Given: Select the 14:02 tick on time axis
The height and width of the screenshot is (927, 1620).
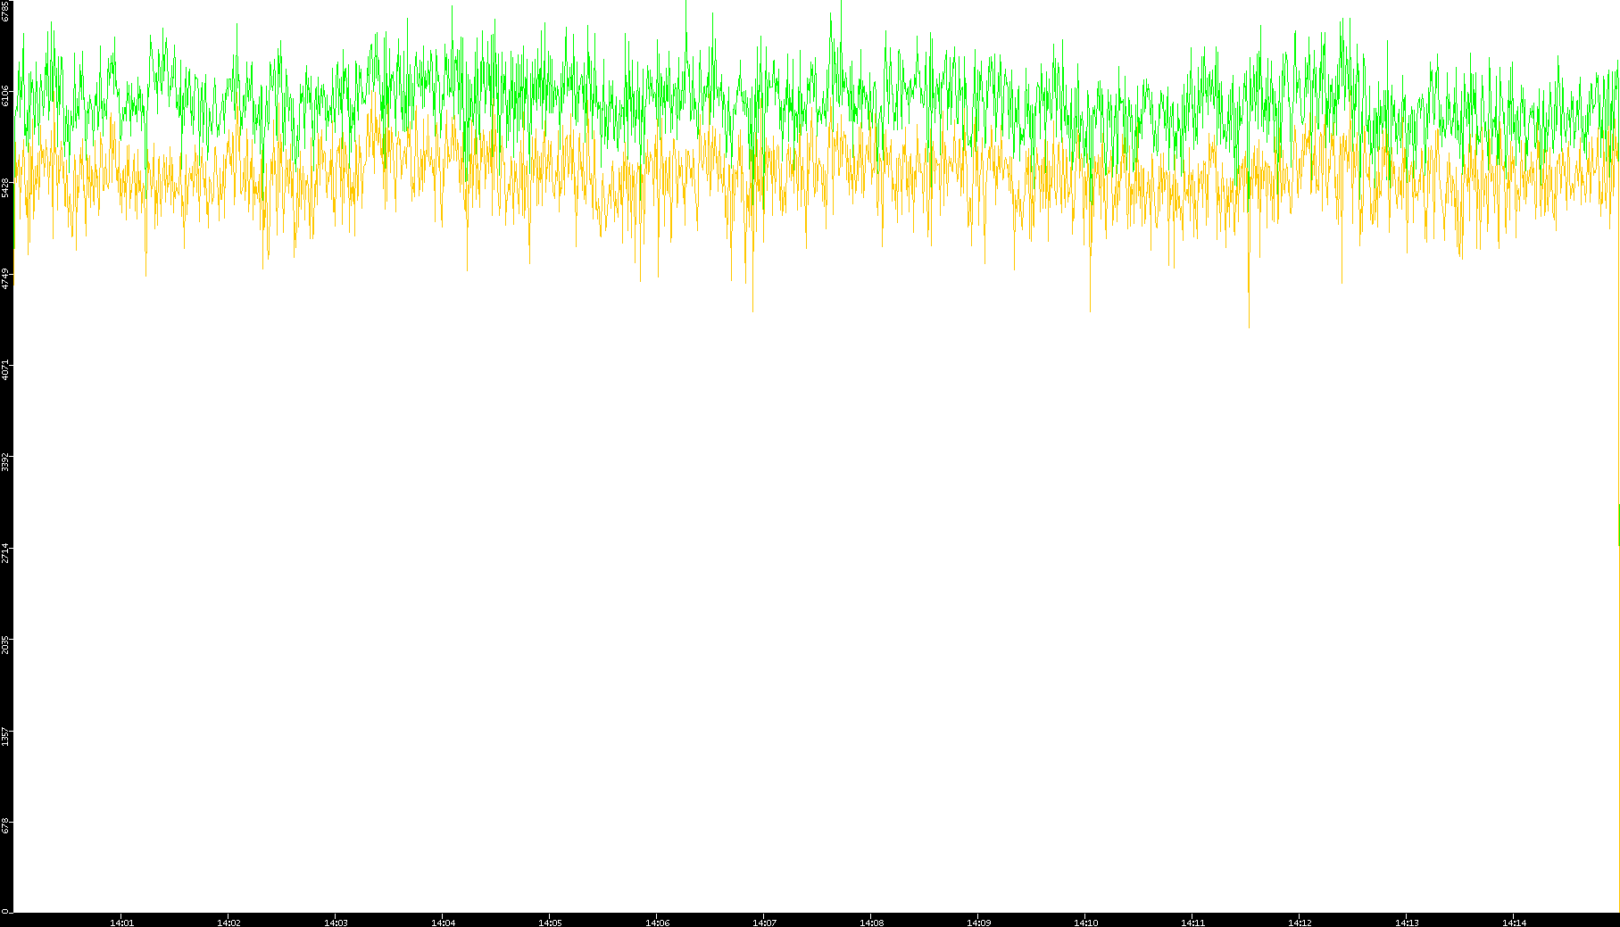Looking at the screenshot, I should [228, 923].
